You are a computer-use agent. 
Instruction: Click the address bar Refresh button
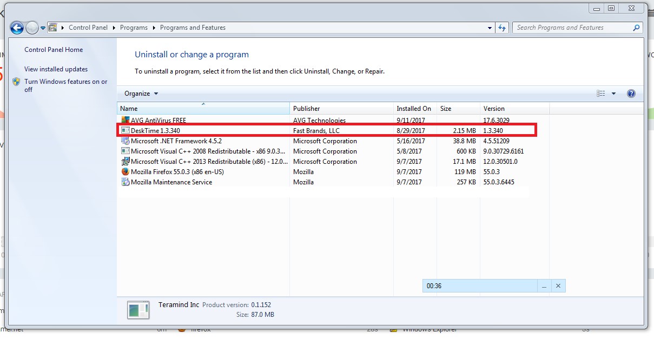(503, 28)
